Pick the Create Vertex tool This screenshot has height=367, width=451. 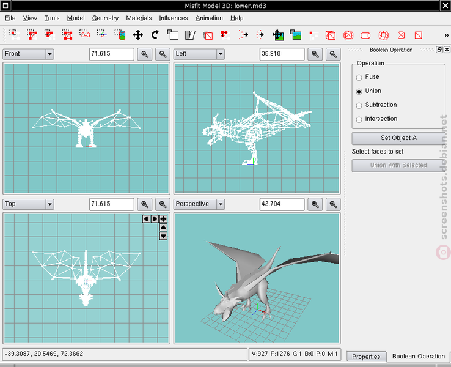click(x=313, y=35)
